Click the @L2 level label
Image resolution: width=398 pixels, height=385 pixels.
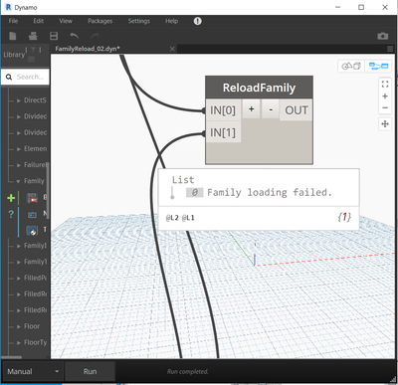coord(172,218)
